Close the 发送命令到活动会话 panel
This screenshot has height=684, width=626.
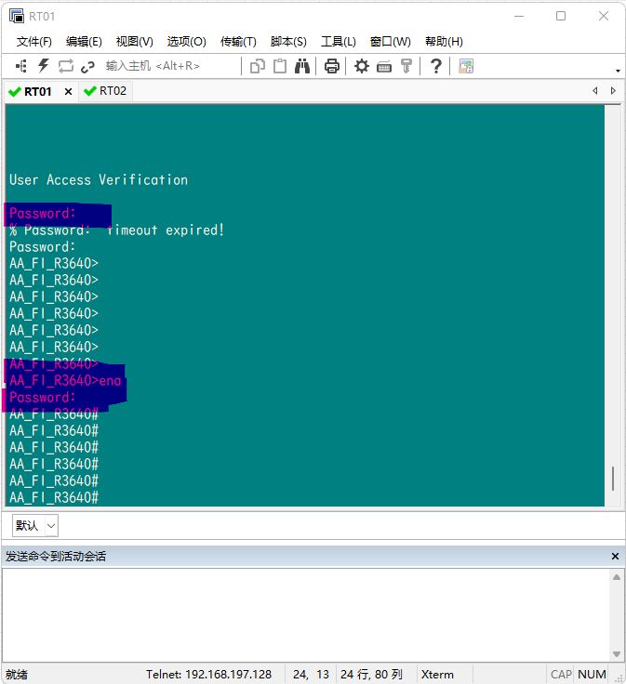coord(615,556)
